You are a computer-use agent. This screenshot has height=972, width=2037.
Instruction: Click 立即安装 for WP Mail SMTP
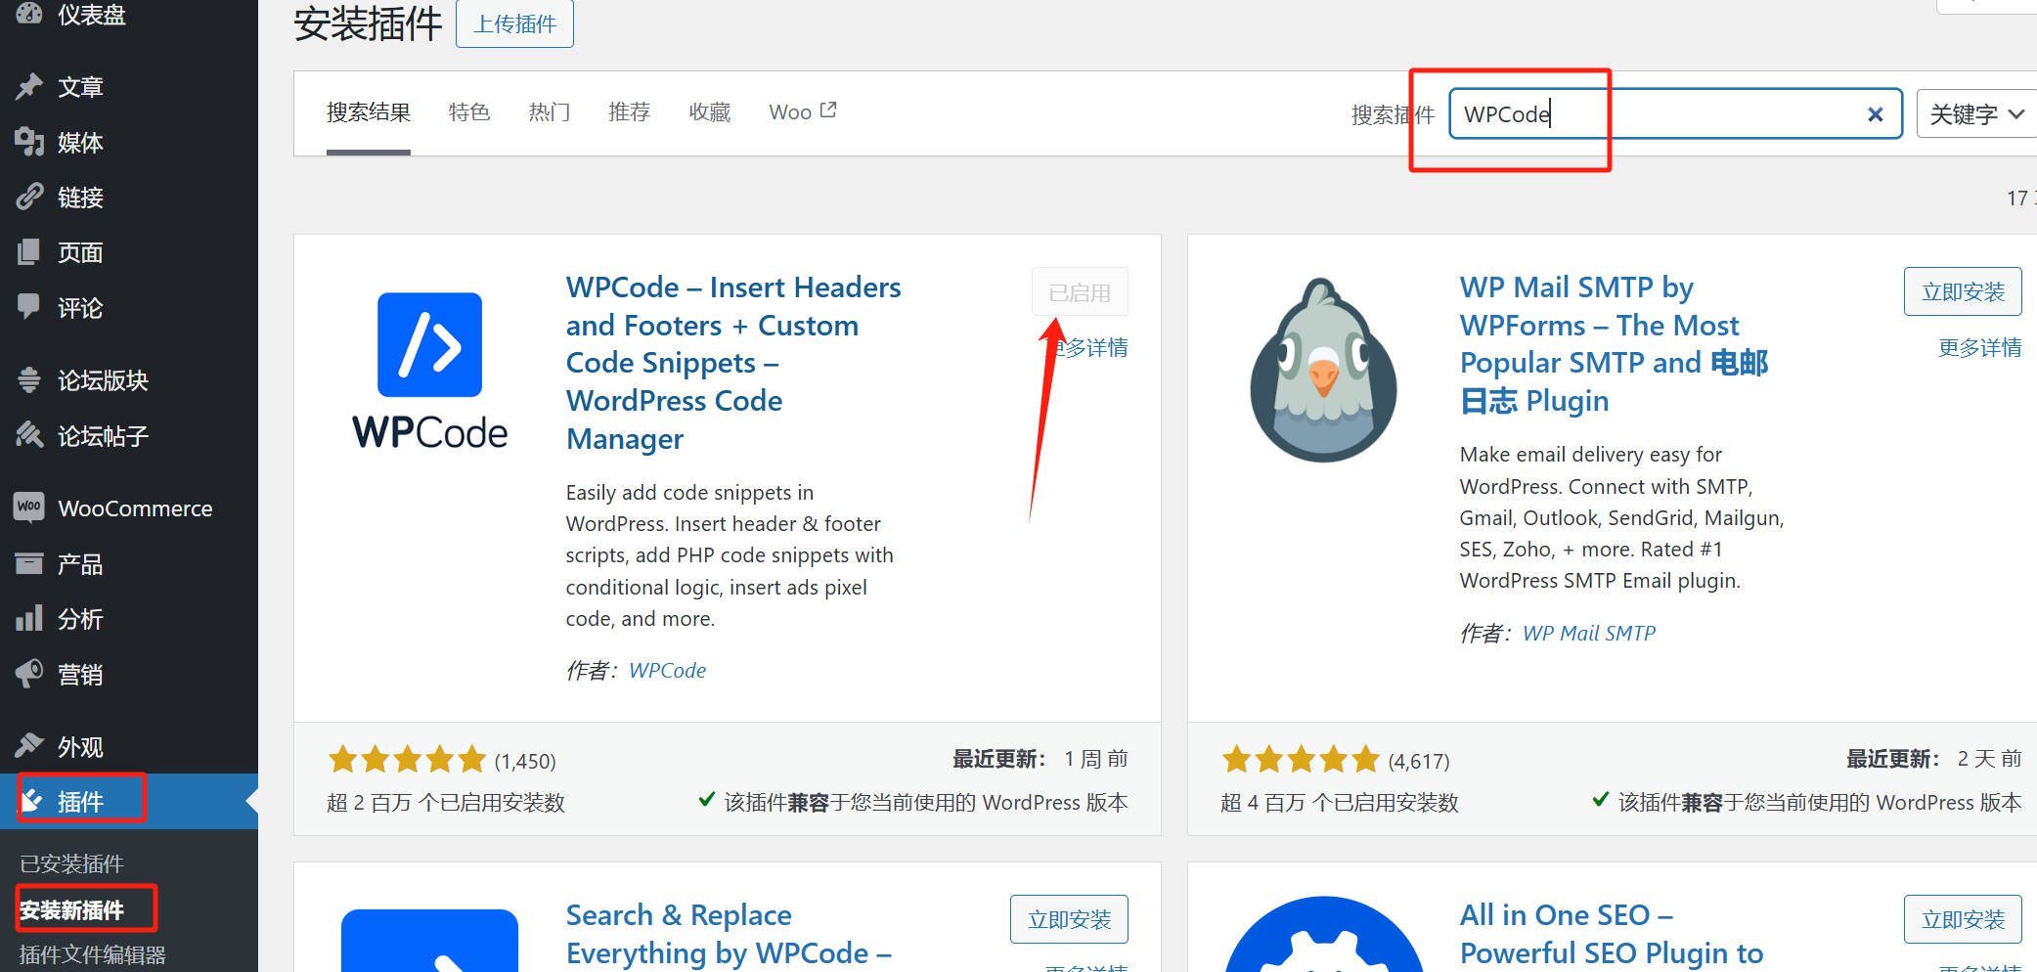pos(1963,291)
